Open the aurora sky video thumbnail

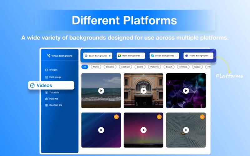click(143, 130)
